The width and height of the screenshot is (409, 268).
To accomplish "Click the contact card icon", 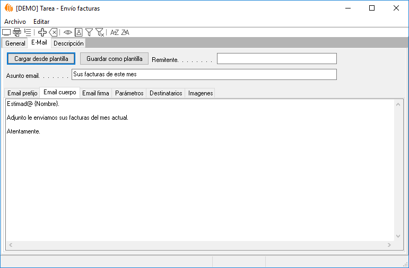I will pyautogui.click(x=79, y=32).
